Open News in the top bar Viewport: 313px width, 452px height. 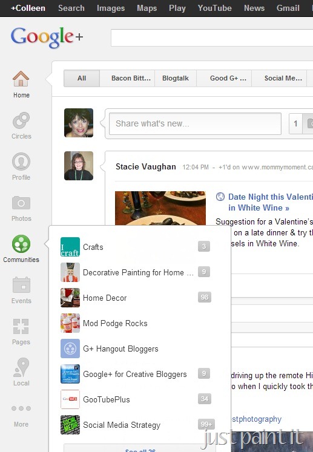click(254, 8)
